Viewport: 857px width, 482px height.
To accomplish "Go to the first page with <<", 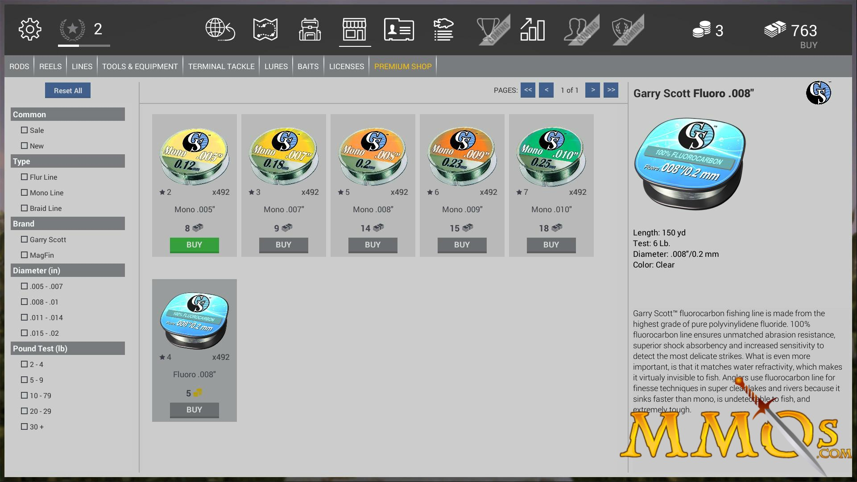I will coord(528,90).
